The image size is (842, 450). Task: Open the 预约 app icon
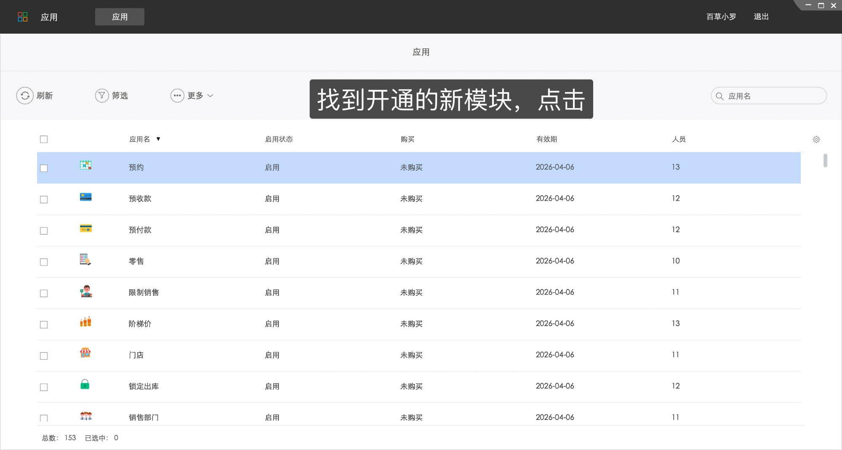pos(85,166)
